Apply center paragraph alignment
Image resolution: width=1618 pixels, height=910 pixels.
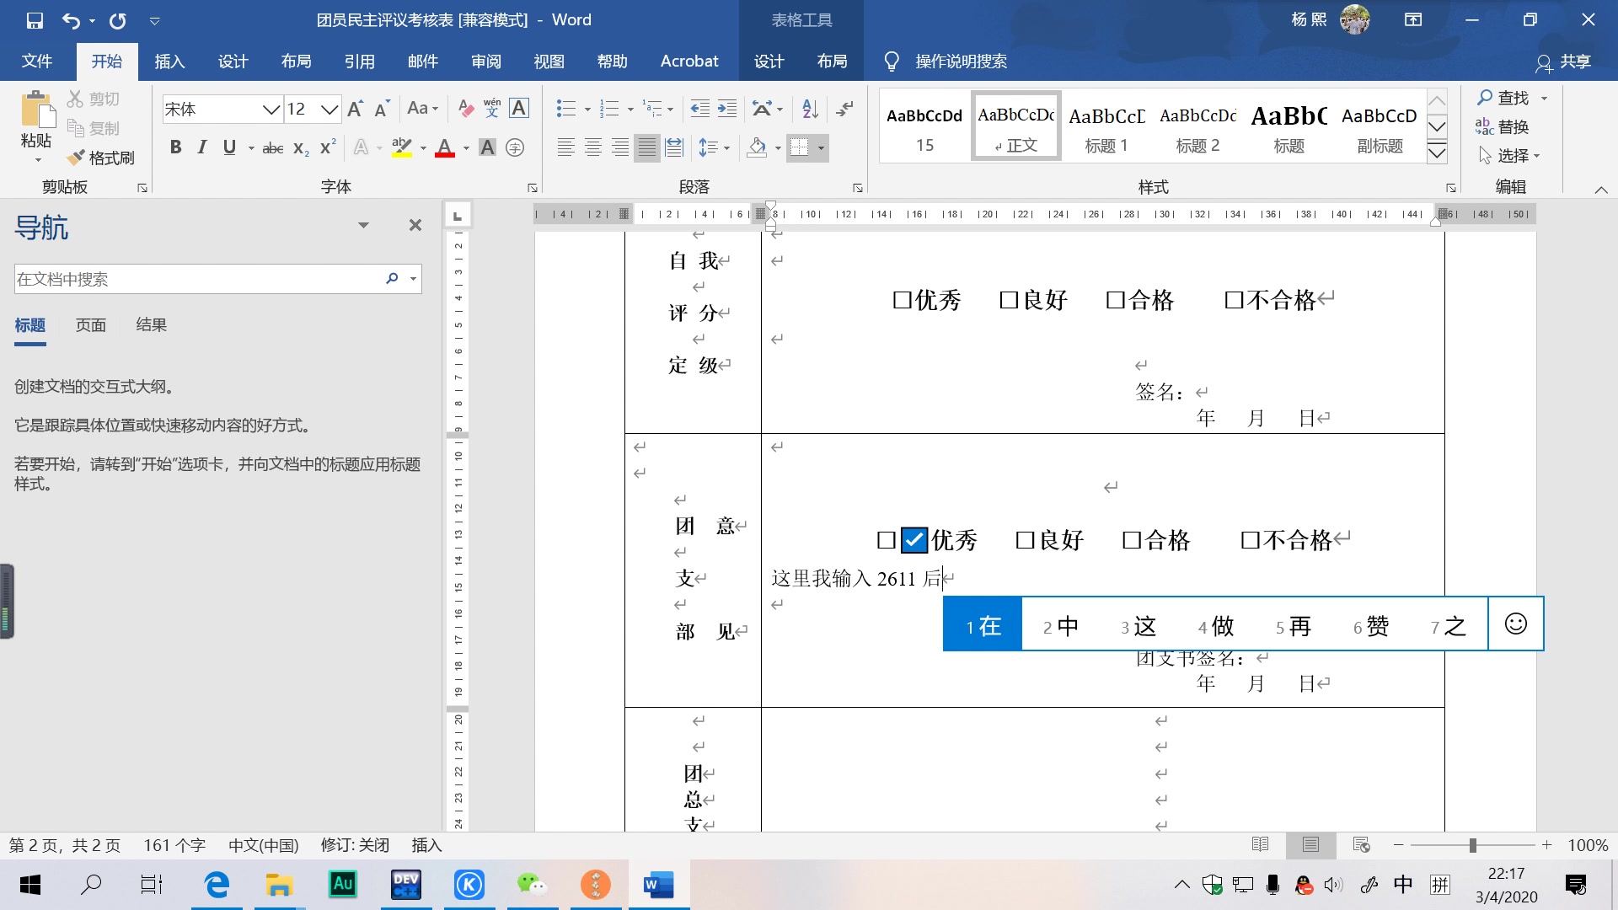(593, 148)
